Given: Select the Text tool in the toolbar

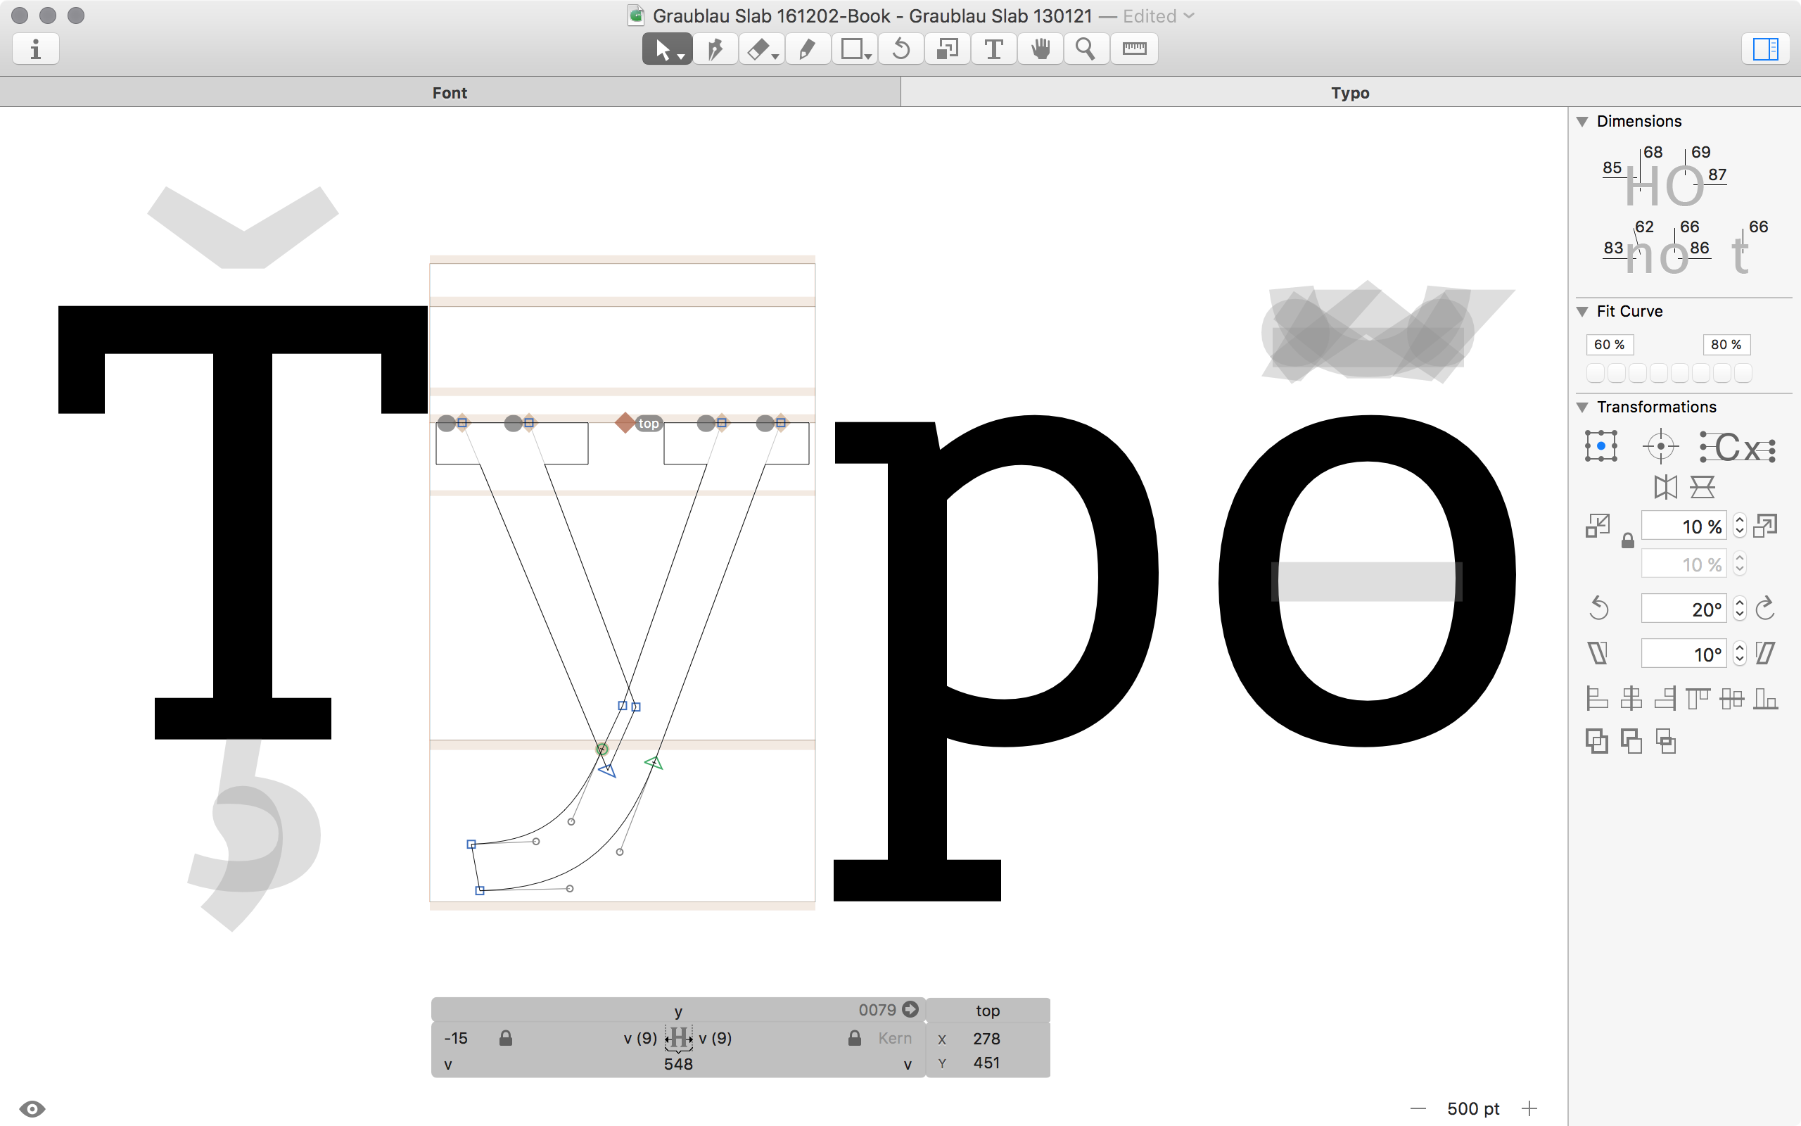Looking at the screenshot, I should (993, 49).
